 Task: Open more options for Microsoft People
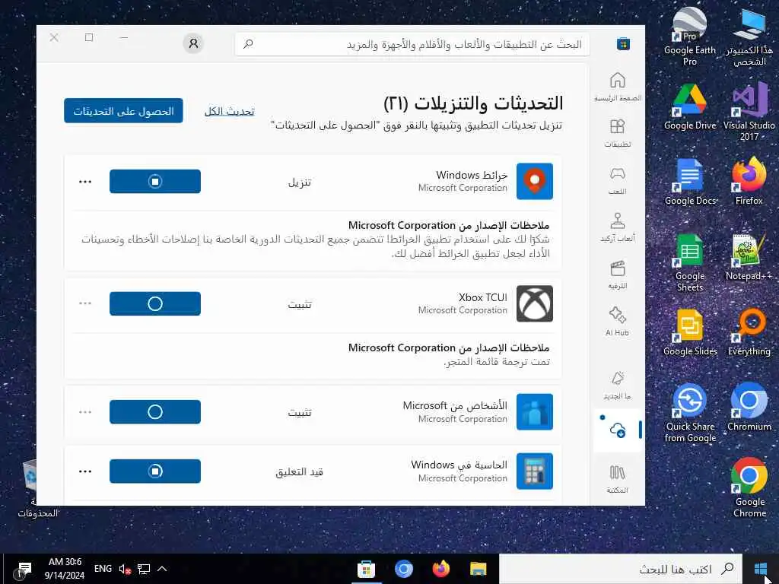click(x=85, y=411)
